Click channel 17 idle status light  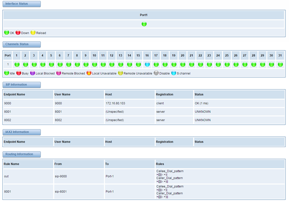[156, 64]
